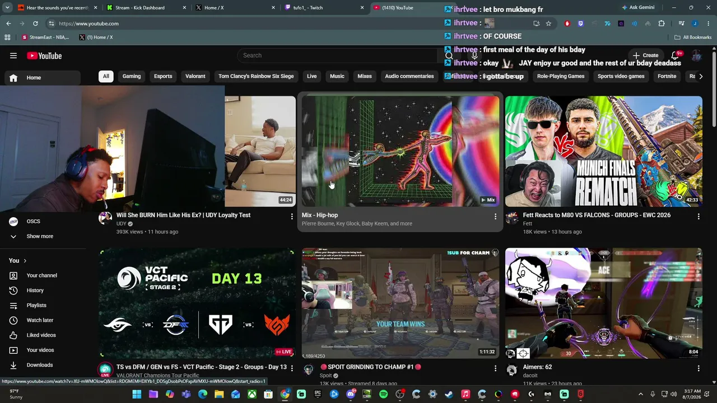Focus the YouTube search box
Image resolution: width=717 pixels, height=403 pixels.
[337, 55]
